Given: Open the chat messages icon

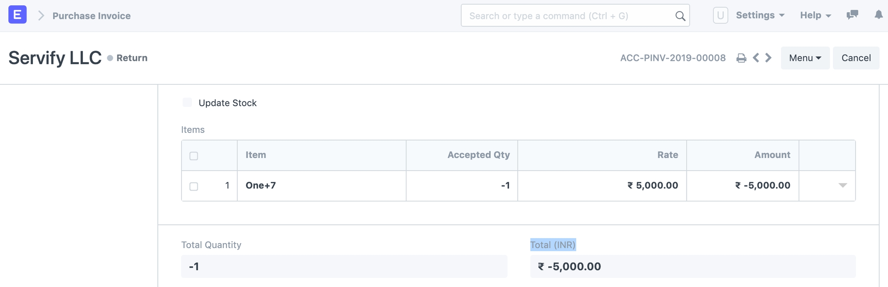Looking at the screenshot, I should 852,15.
